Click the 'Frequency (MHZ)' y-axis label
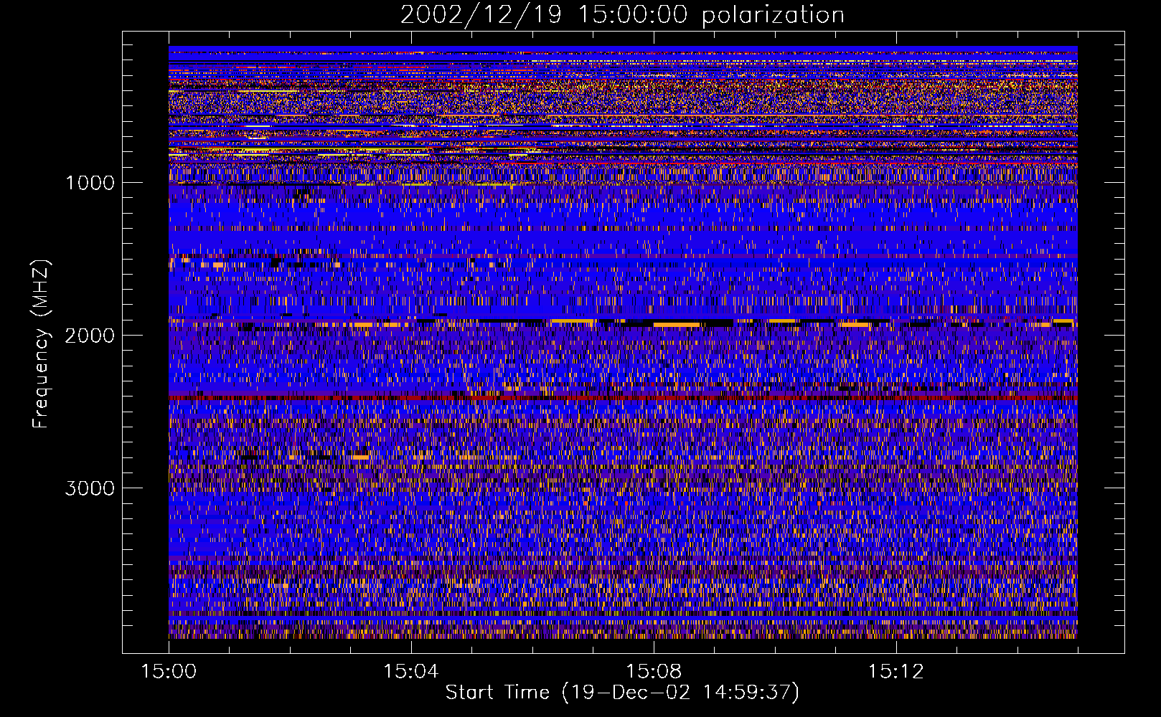 click(x=41, y=344)
